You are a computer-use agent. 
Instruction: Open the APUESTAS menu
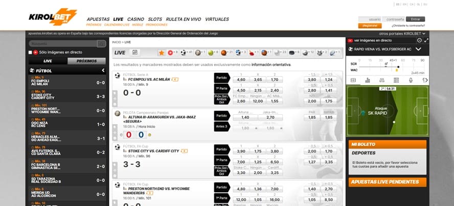(98, 19)
